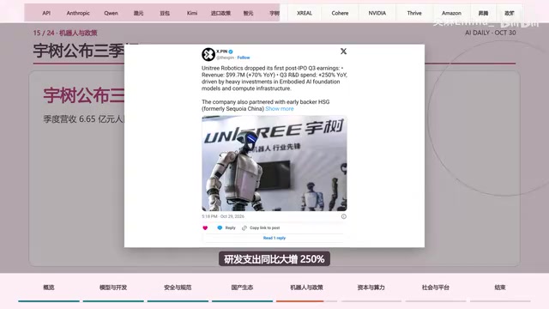Click the X logo in the tweet card
Screen dimensions: 549x309
343,51
